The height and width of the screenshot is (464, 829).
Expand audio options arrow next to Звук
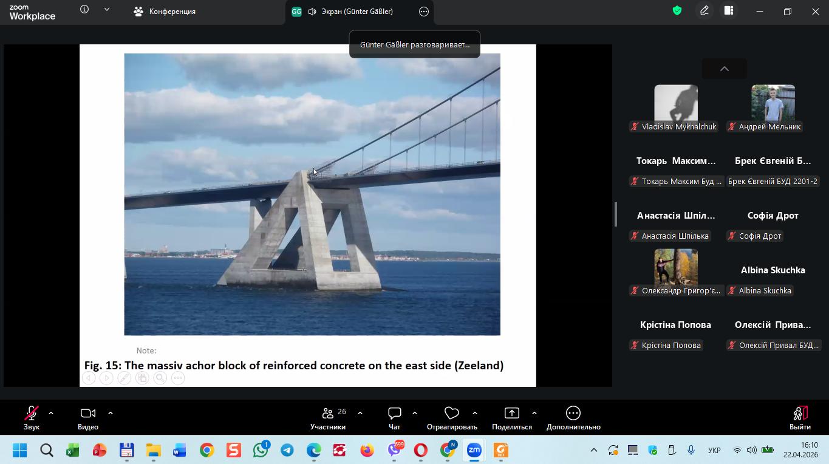point(51,413)
